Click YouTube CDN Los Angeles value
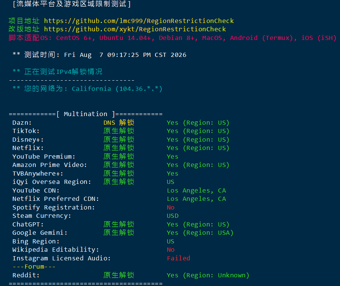The height and width of the screenshot is (286, 340). 196,190
